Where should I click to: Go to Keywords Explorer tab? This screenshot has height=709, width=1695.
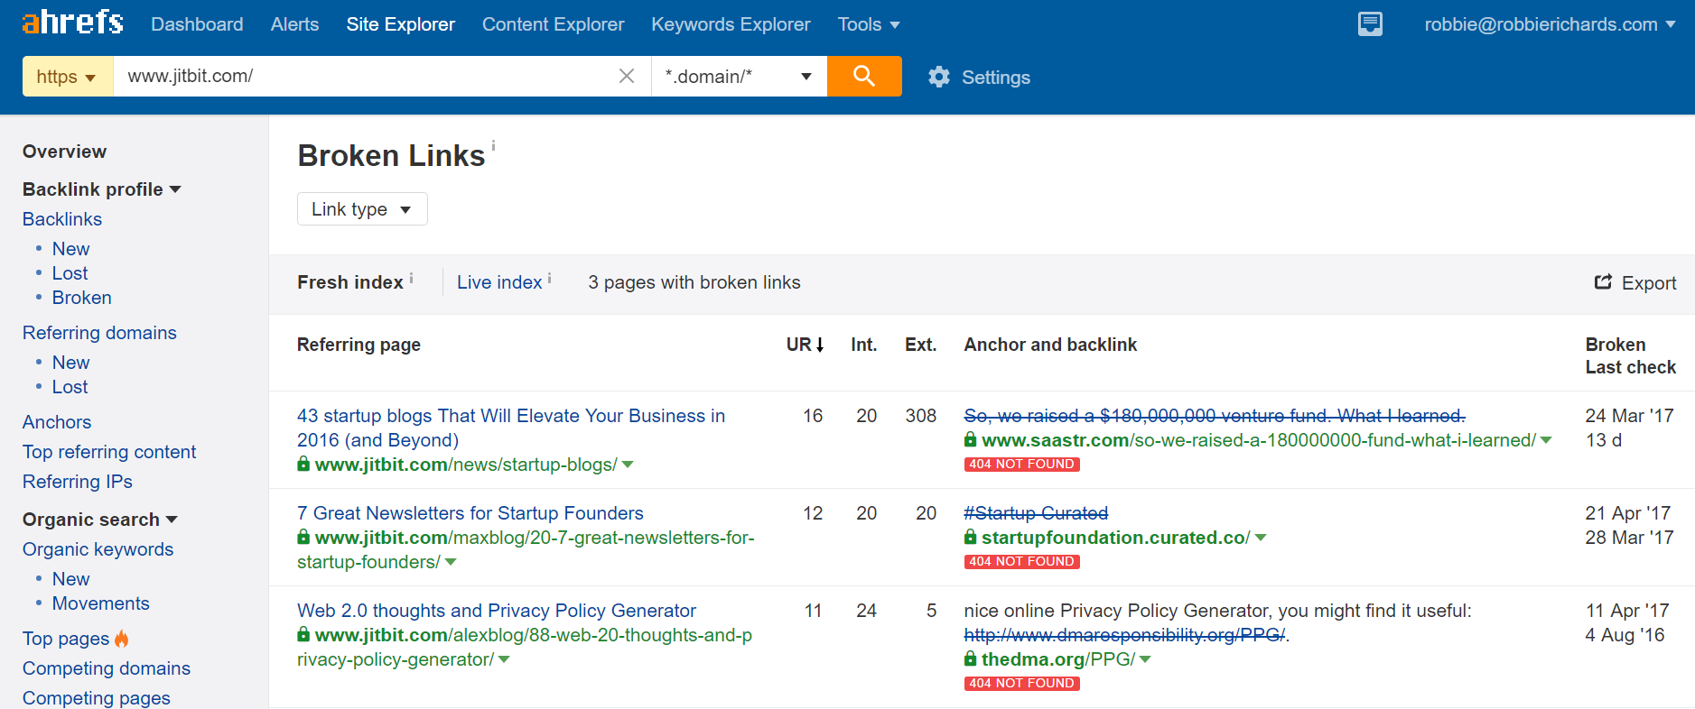(x=730, y=24)
